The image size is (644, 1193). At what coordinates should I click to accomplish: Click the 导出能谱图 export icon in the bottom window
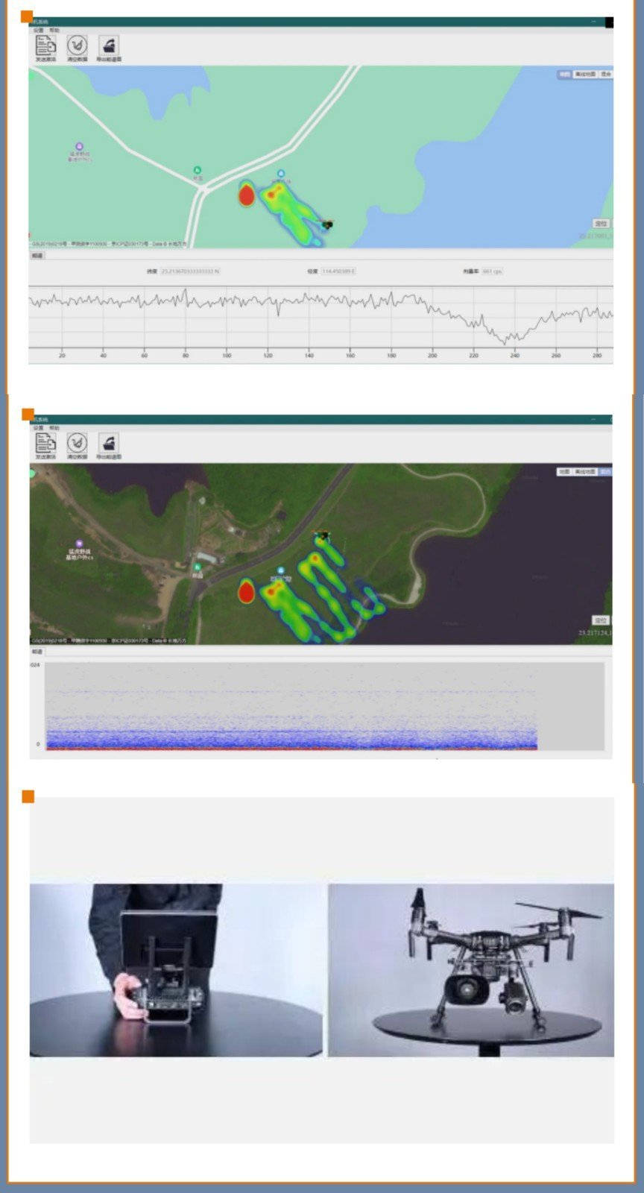click(109, 443)
